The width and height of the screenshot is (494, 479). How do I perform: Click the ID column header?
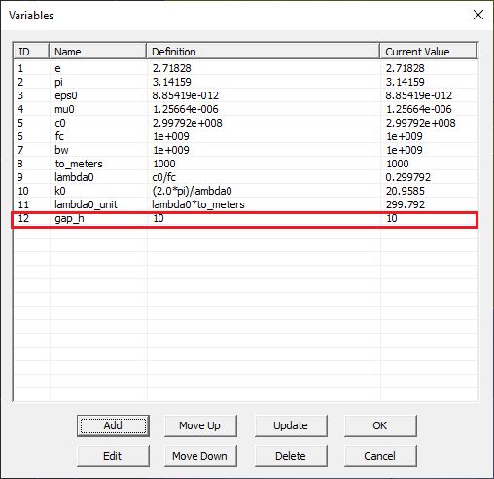click(31, 52)
